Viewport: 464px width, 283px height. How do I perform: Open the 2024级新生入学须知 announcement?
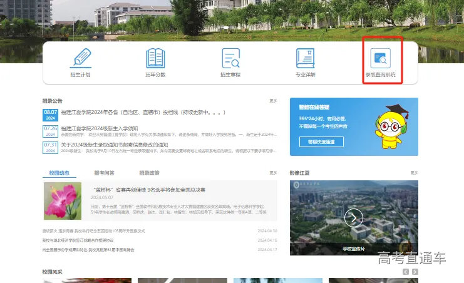click(100, 128)
